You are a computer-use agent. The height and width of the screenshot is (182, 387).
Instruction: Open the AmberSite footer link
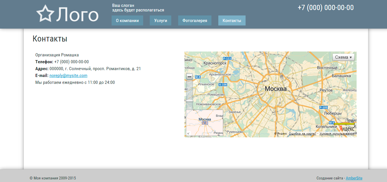coord(354,178)
